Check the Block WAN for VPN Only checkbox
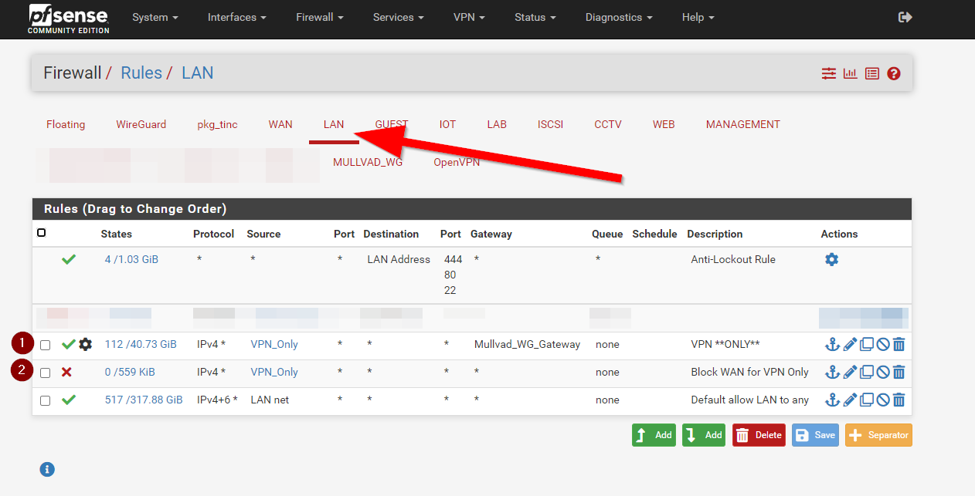Image resolution: width=975 pixels, height=496 pixels. 46,373
